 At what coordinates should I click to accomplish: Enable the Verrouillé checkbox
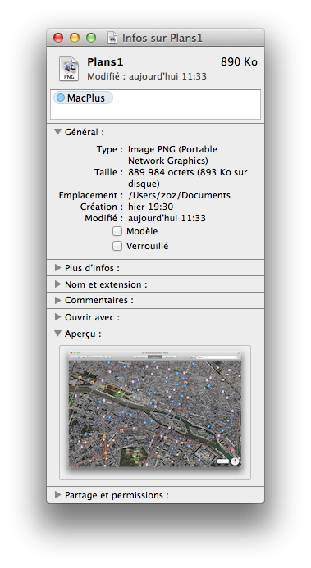117,246
